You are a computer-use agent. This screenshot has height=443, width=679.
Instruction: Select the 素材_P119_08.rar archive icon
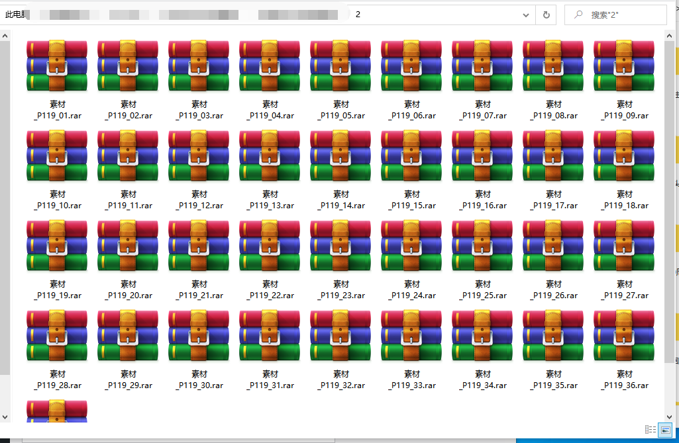(553, 65)
